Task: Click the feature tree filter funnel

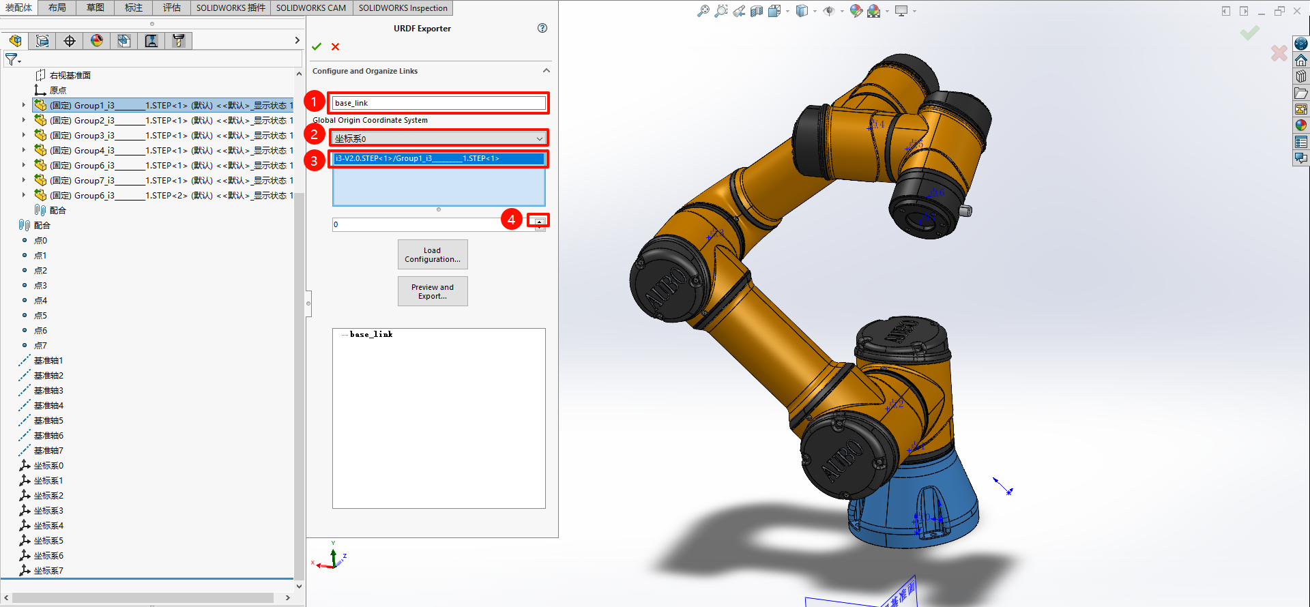Action: [x=12, y=60]
